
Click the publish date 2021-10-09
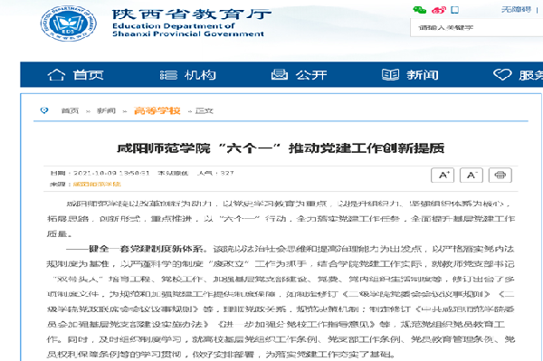pos(94,173)
